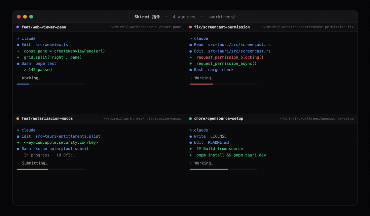Click the green status dot beside chore/opensource-setup
This screenshot has width=370, height=216.
pyautogui.click(x=190, y=118)
